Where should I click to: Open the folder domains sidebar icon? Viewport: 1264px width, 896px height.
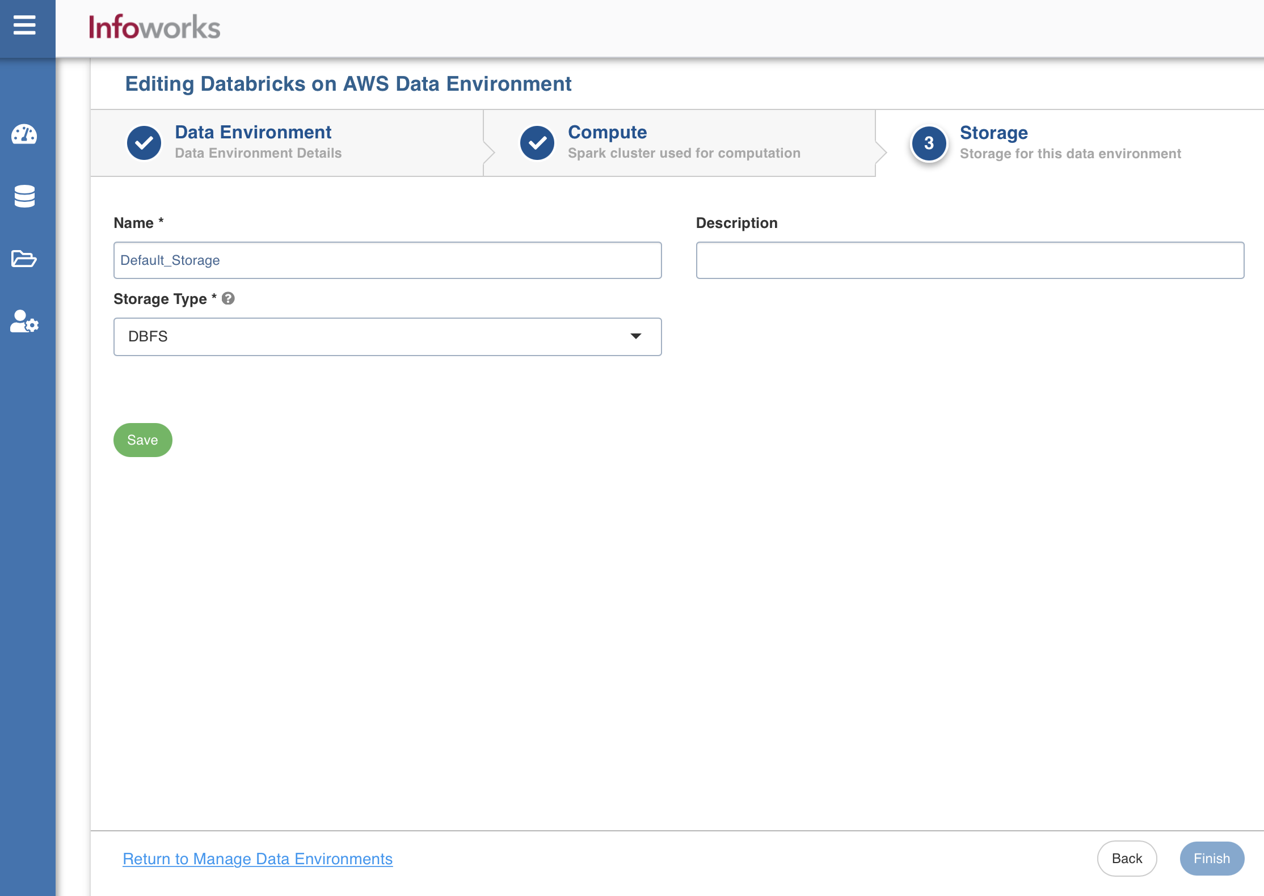[24, 259]
